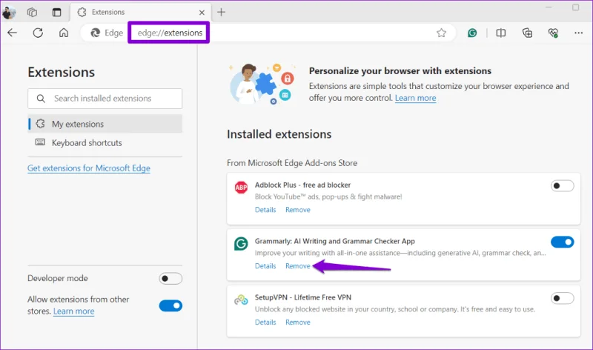
Task: Go to Home via house icon
Action: (x=64, y=33)
